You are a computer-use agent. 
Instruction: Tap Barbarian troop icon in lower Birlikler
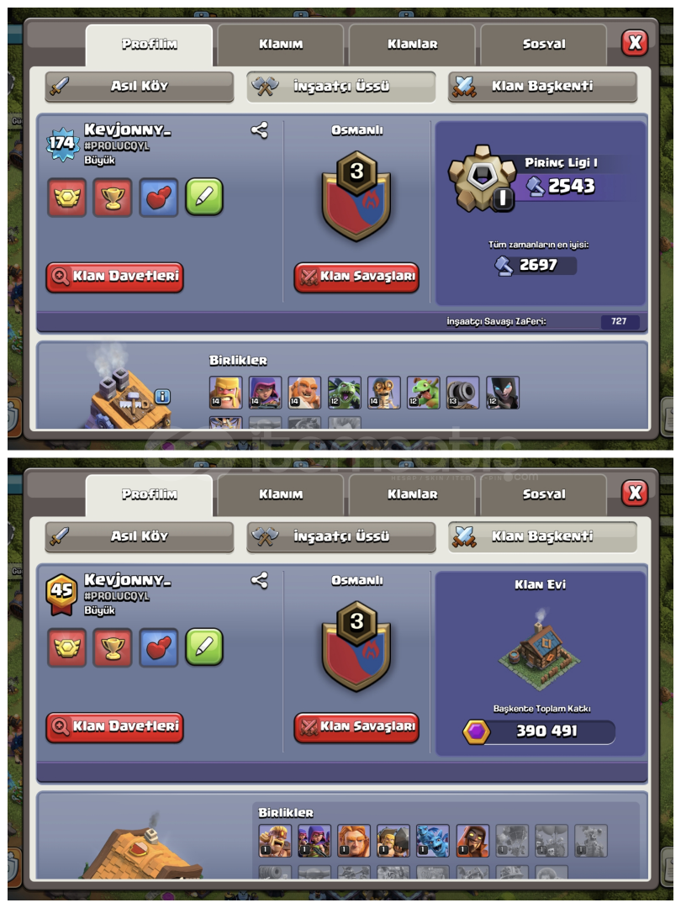coord(274,840)
